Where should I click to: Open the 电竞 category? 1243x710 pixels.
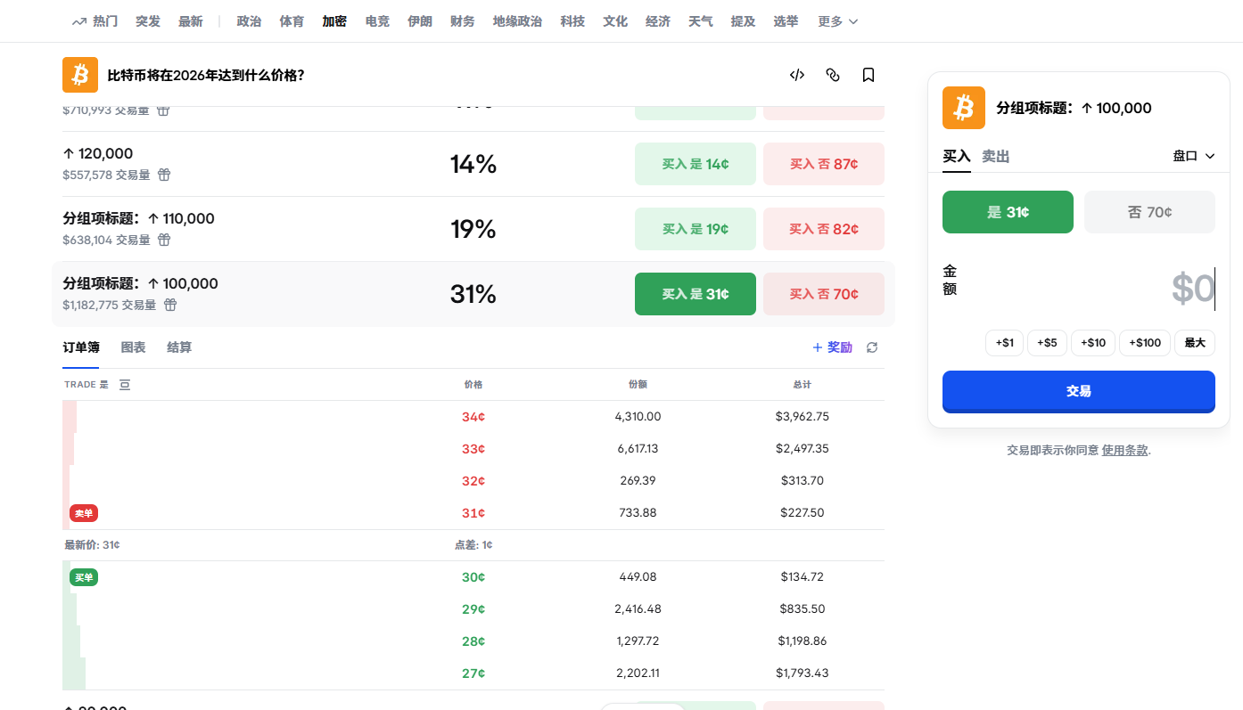point(377,21)
